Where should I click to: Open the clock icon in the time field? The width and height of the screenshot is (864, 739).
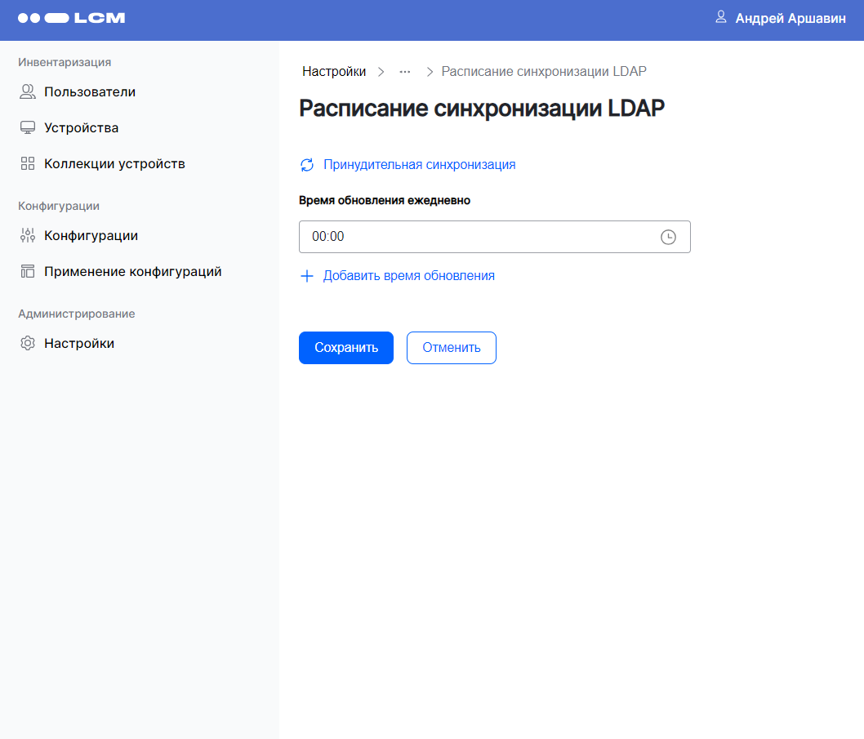669,237
